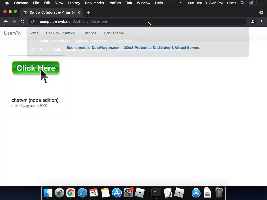Open the Roblox icon right of Script Editor
The image size is (267, 200).
click(x=179, y=193)
